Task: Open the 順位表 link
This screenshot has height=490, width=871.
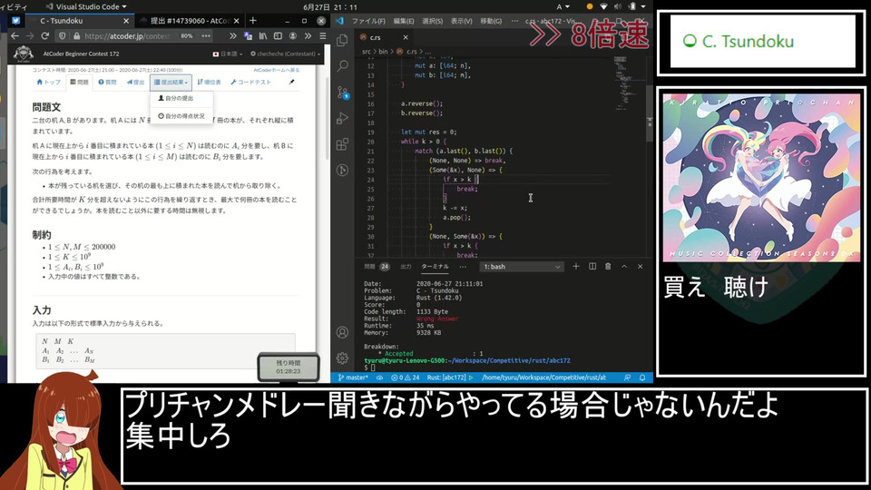Action: tap(209, 83)
